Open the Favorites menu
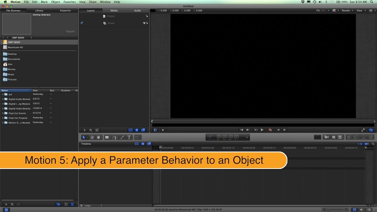 coord(70,2)
